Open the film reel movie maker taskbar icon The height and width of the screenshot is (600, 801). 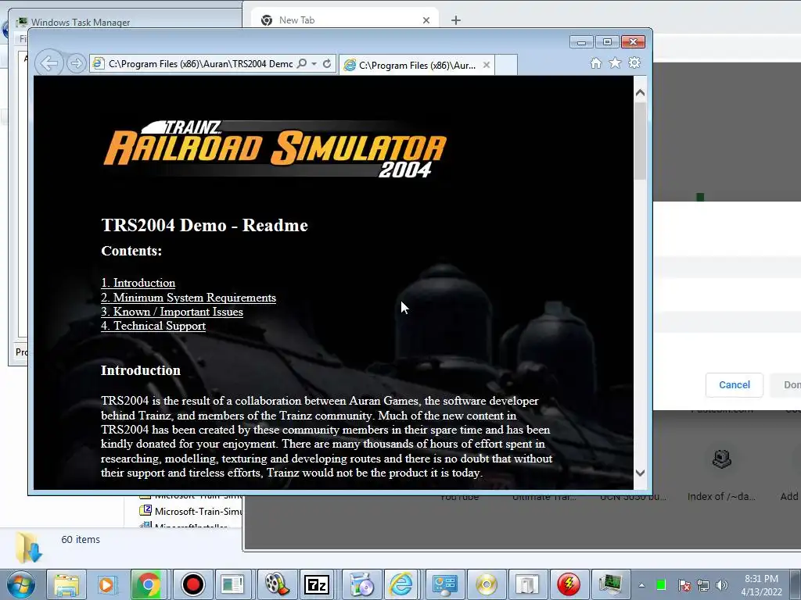(276, 584)
